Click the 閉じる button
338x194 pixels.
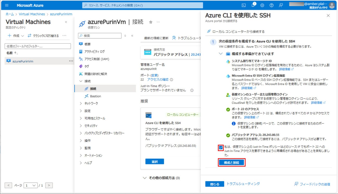(x=214, y=184)
